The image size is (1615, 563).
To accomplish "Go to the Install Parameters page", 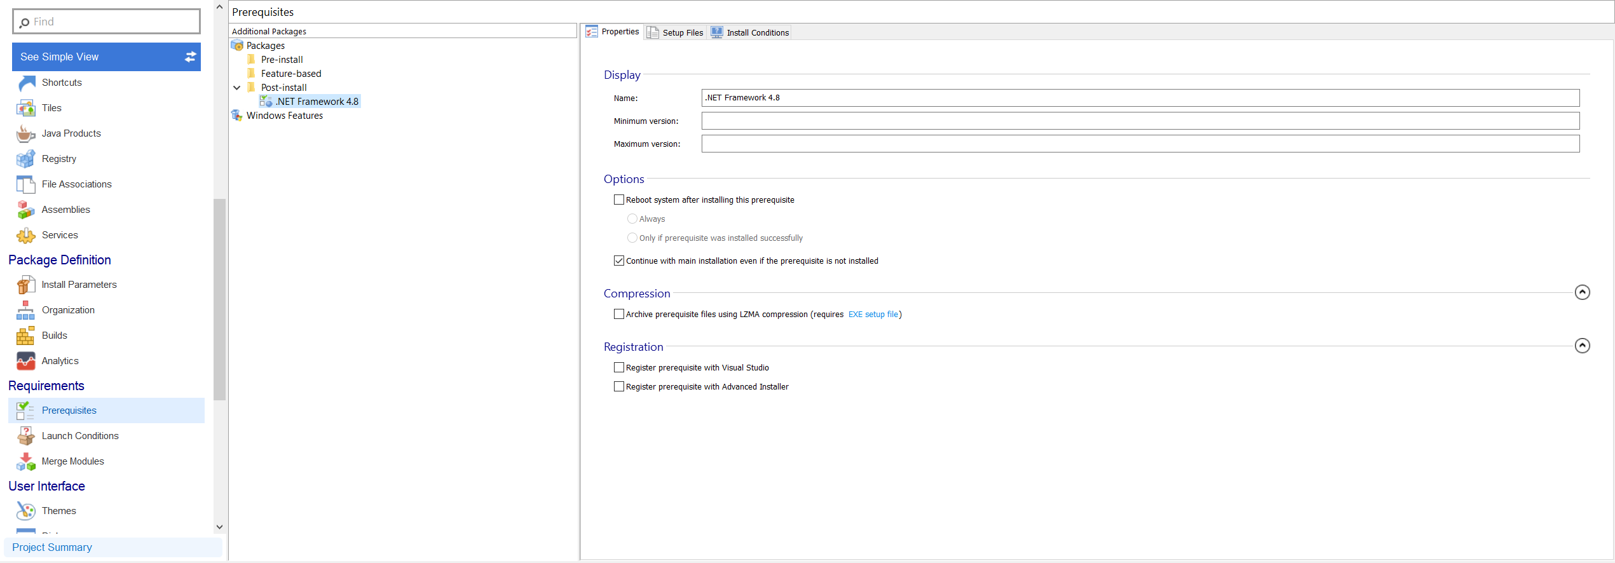I will [x=79, y=285].
